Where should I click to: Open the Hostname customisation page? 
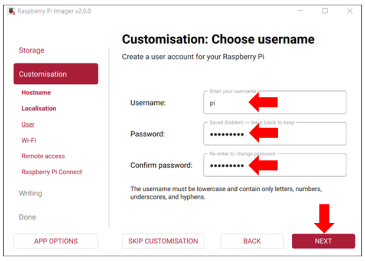[x=36, y=93]
